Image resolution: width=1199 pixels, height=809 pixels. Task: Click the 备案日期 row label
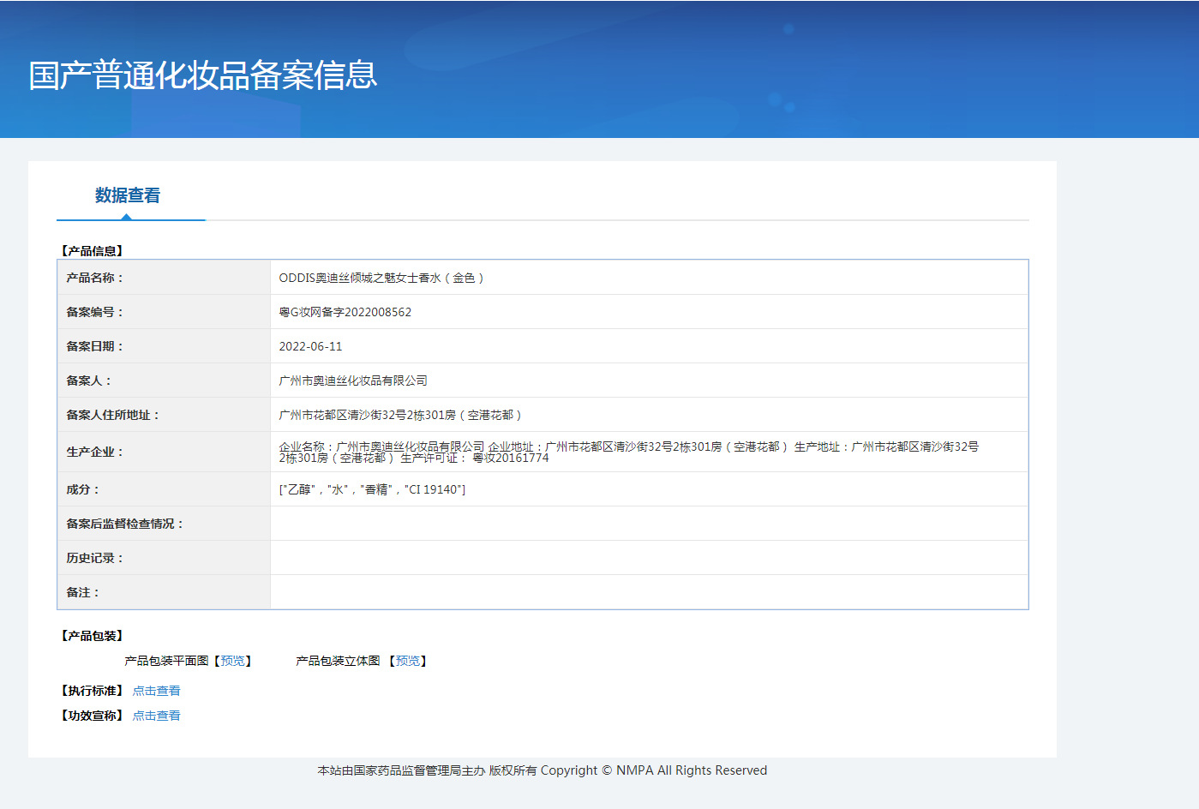pos(95,346)
